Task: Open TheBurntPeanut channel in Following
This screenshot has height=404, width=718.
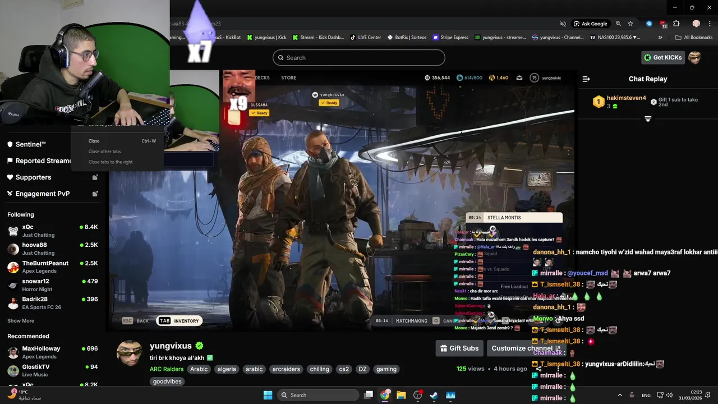Action: pos(53,267)
